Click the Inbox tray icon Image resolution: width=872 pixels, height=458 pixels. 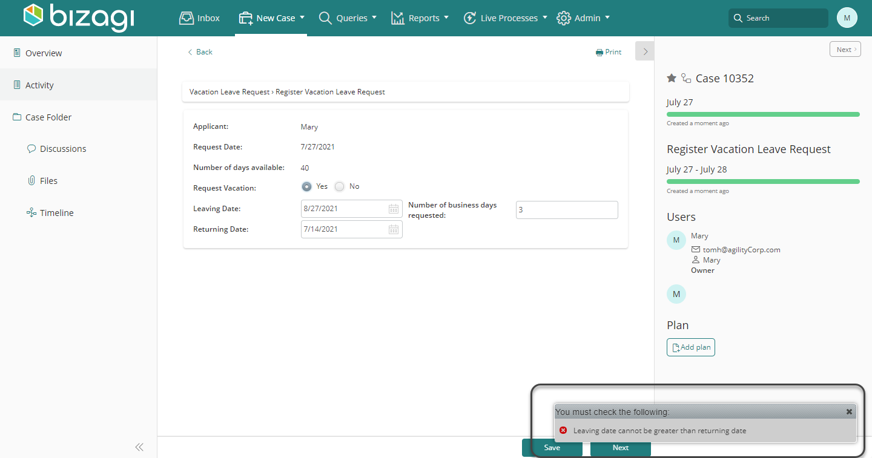click(x=187, y=18)
